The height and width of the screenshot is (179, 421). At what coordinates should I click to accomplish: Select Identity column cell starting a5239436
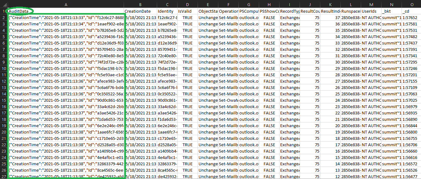(167, 37)
